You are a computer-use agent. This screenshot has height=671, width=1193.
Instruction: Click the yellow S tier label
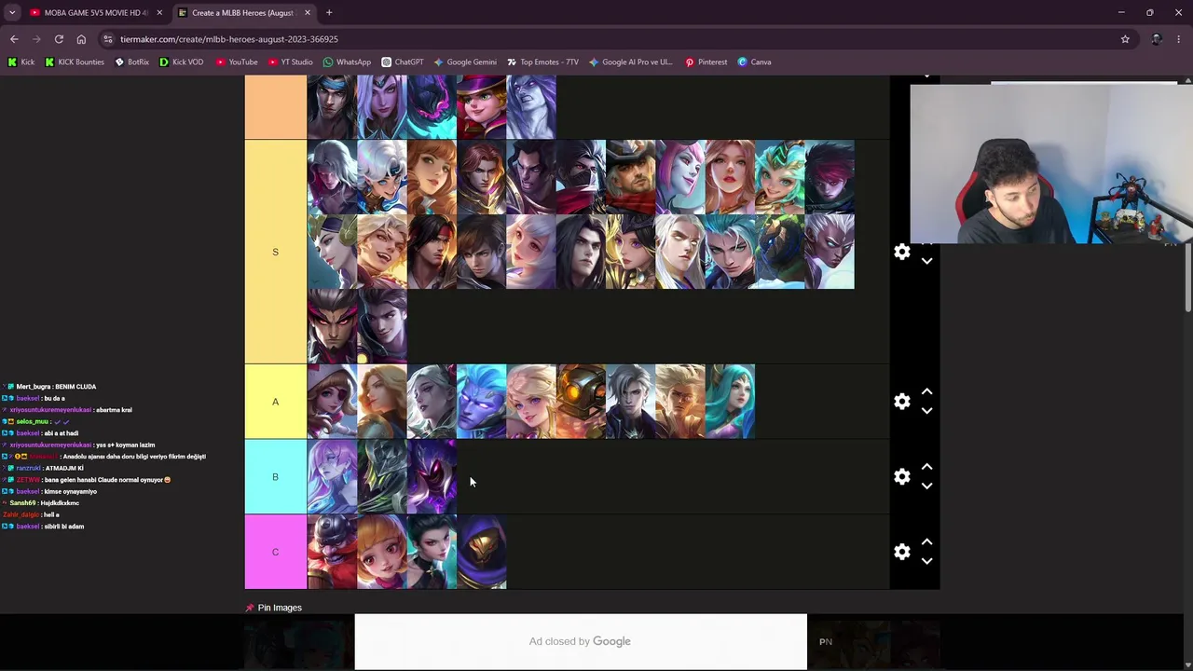point(275,252)
